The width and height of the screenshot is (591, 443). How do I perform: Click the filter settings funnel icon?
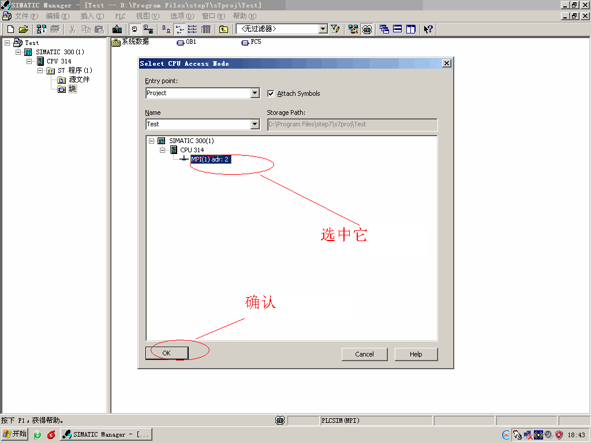point(335,29)
